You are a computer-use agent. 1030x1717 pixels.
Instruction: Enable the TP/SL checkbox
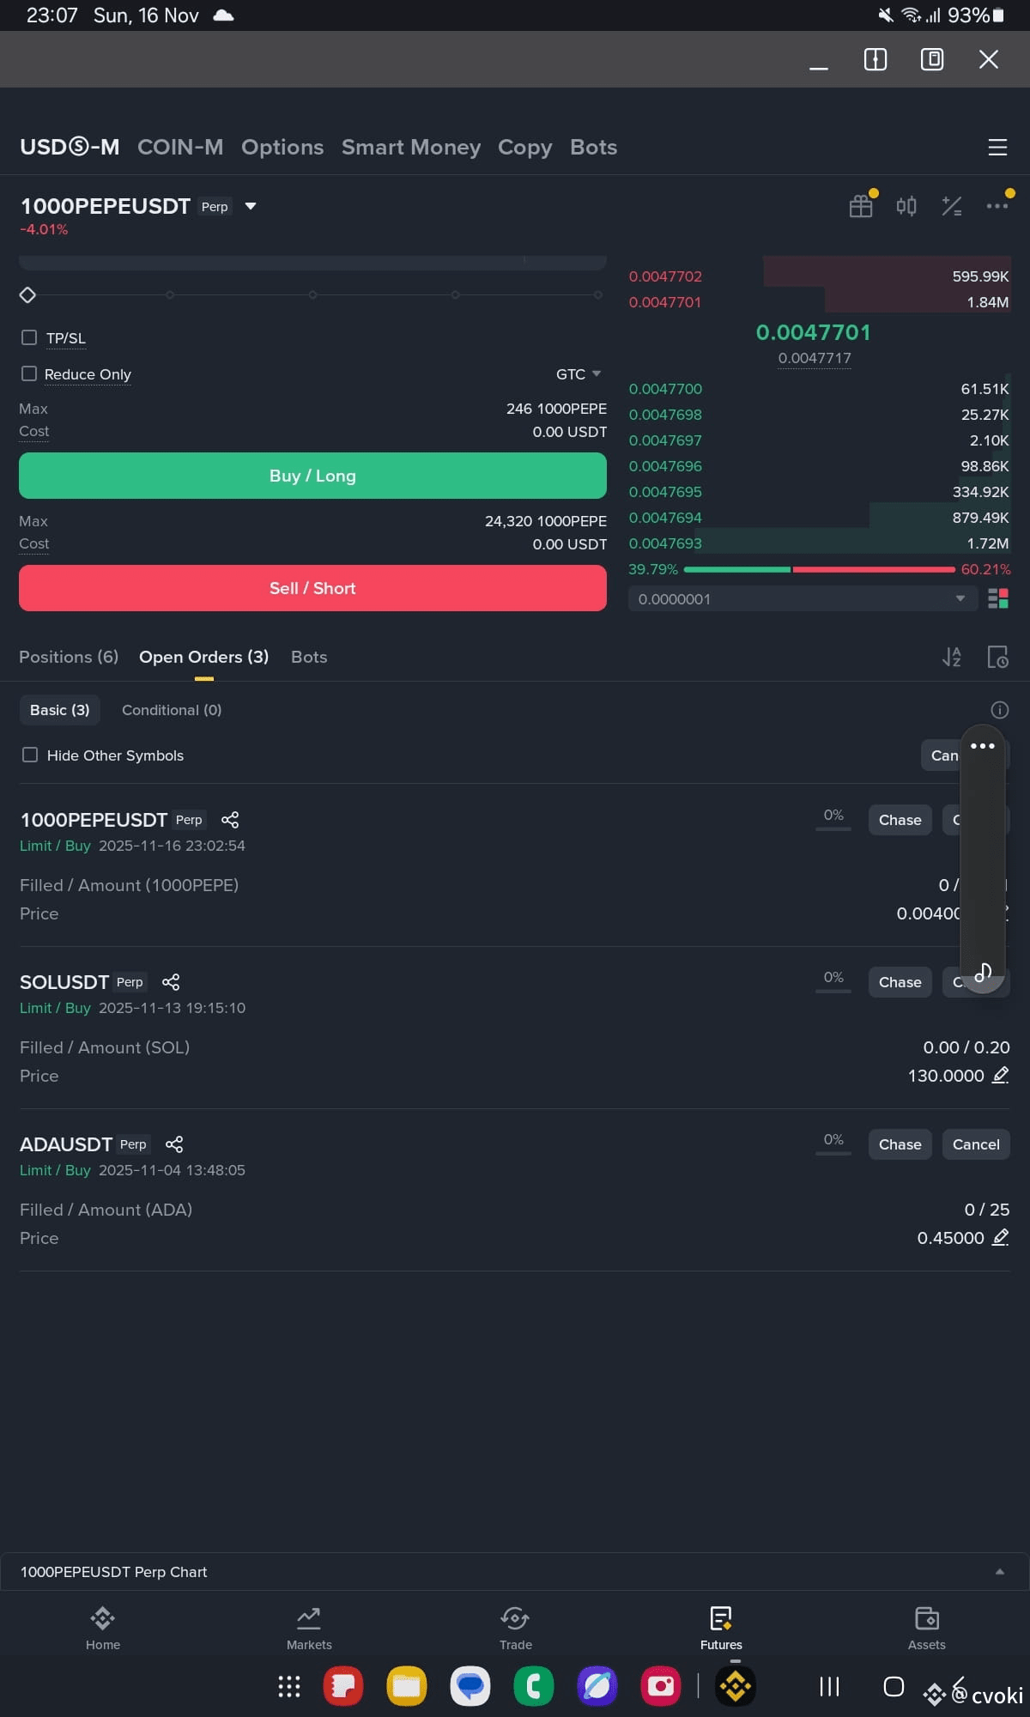pyautogui.click(x=29, y=337)
